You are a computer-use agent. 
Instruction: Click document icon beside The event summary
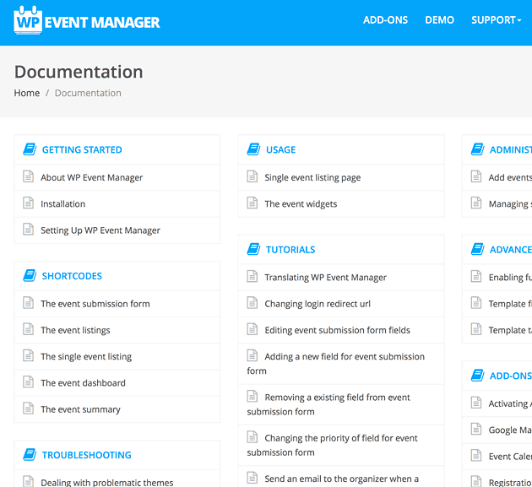tap(28, 409)
